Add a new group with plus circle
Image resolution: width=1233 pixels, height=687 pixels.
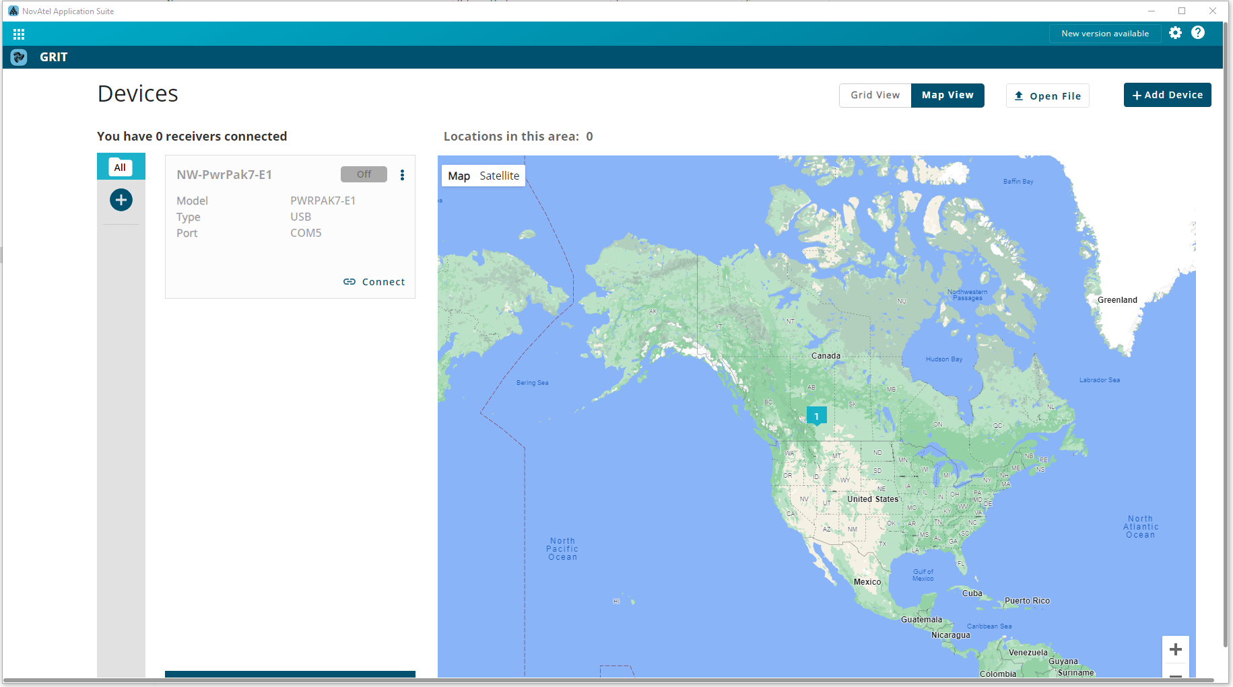[x=121, y=200]
